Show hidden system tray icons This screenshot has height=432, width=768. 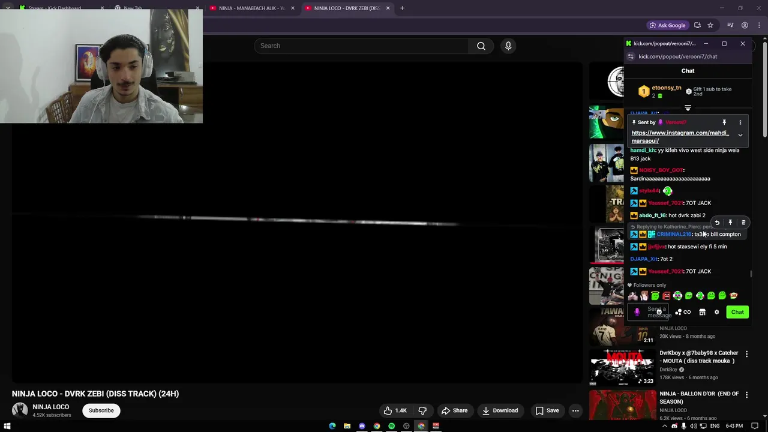[665, 426]
